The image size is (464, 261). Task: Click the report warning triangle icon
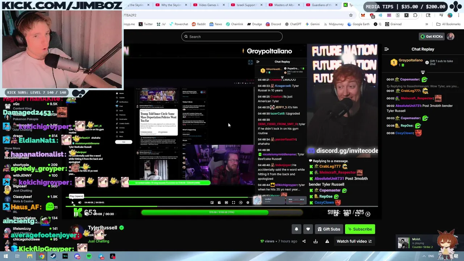point(327,241)
